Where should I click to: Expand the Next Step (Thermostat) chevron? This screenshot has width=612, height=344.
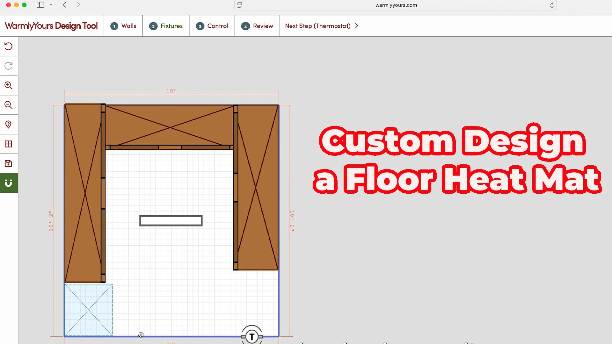[x=356, y=26]
